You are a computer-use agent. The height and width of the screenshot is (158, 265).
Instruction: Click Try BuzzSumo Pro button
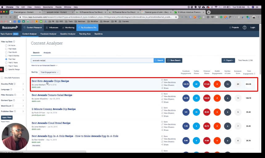coord(88,27)
